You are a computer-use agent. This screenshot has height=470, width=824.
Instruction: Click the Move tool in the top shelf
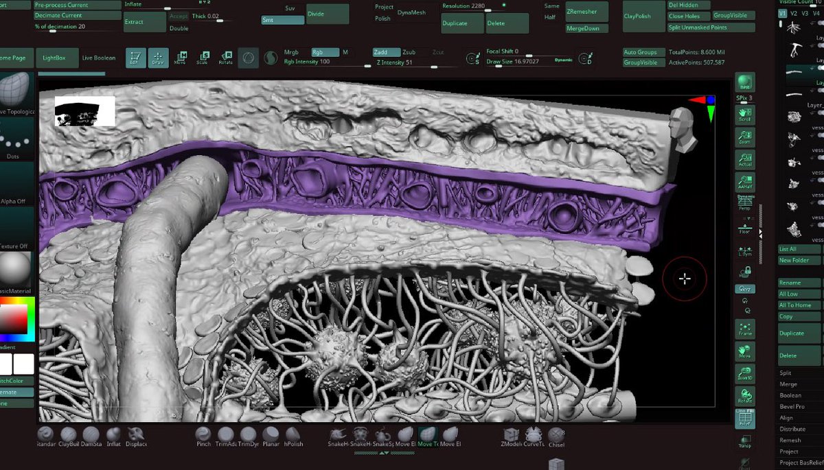(x=181, y=58)
